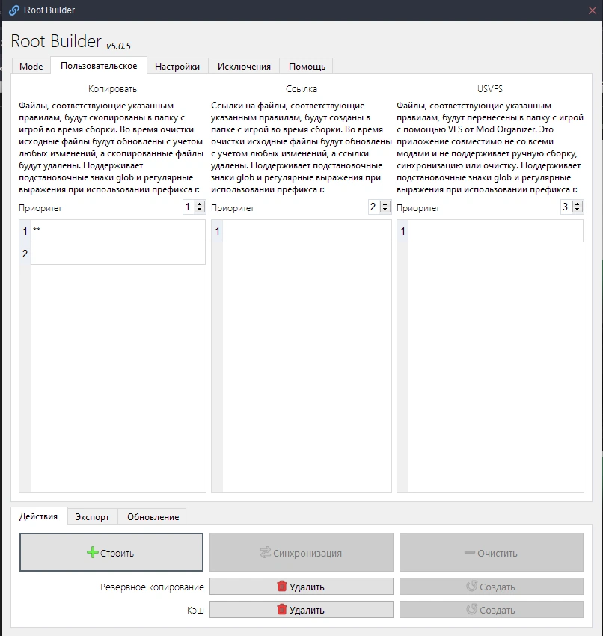603x636 pixels.
Task: Click the Кэш label
Action: (195, 610)
